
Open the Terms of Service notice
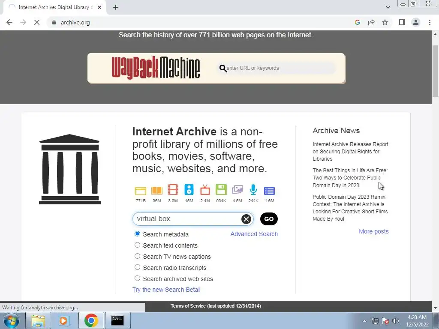(216, 306)
